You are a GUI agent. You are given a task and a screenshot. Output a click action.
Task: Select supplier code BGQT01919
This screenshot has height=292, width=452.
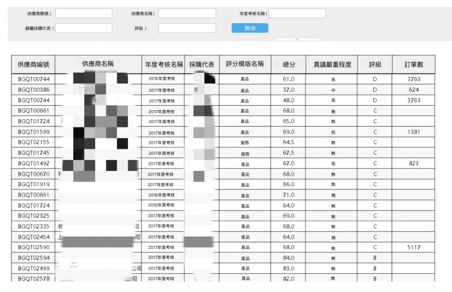(34, 184)
